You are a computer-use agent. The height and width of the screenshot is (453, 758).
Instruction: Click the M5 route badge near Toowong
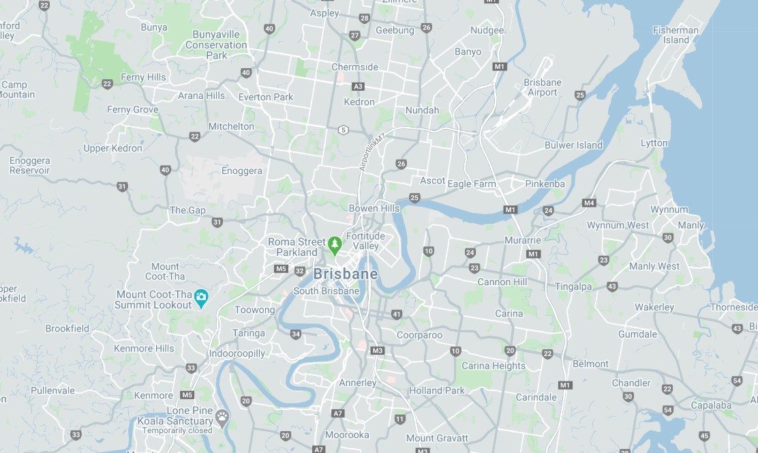281,269
